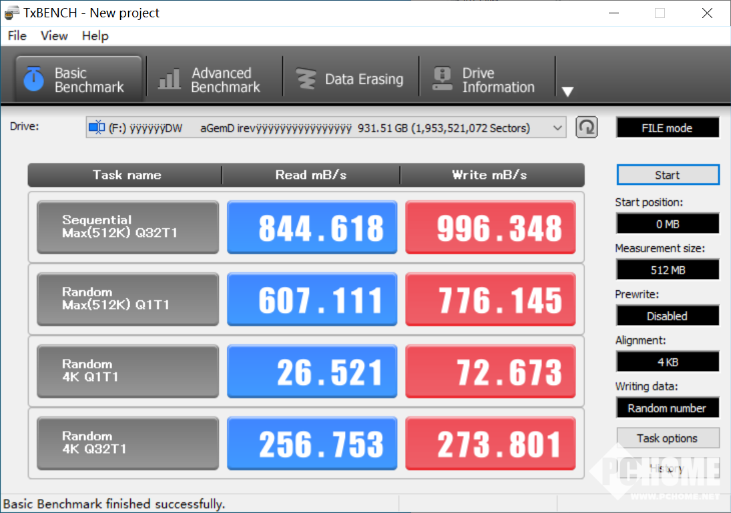Change the Measurement size 512 MB selector
The height and width of the screenshot is (513, 731).
click(667, 270)
